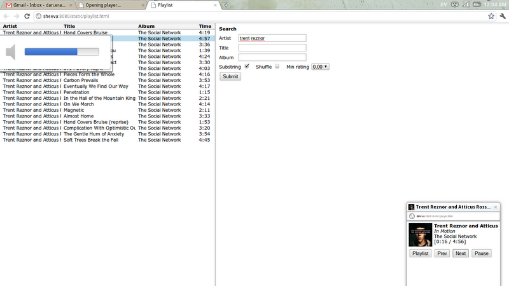Click the speaker volume icon in overlay
The height and width of the screenshot is (286, 509).
point(11,52)
